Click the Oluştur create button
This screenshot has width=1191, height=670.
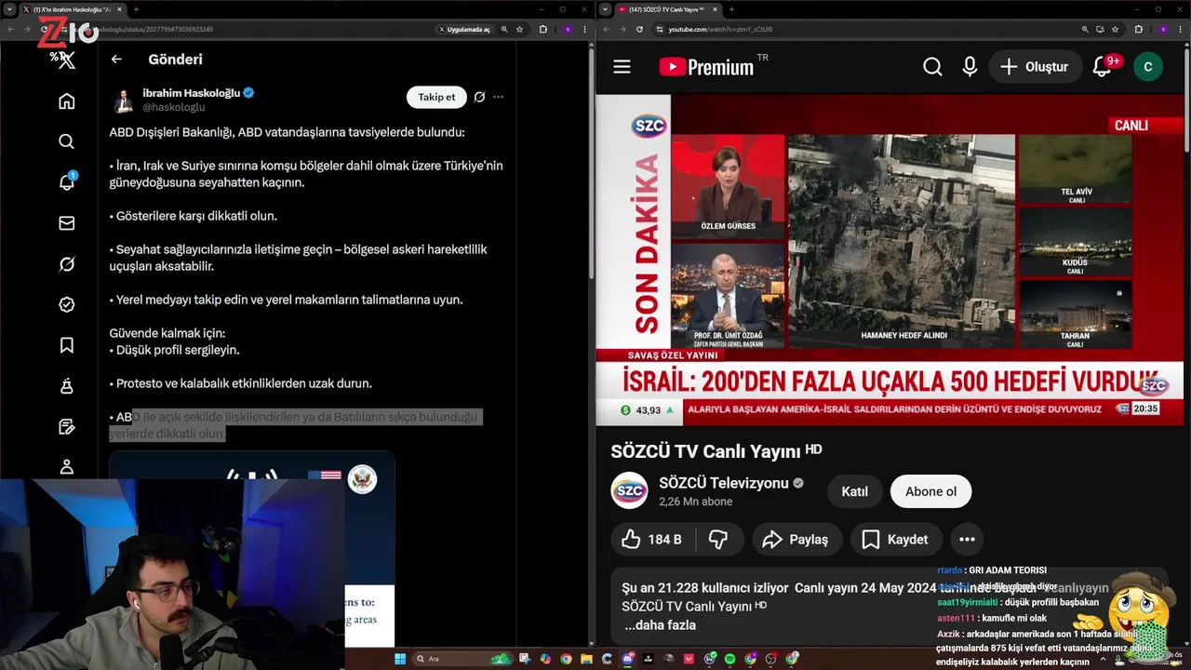1035,67
